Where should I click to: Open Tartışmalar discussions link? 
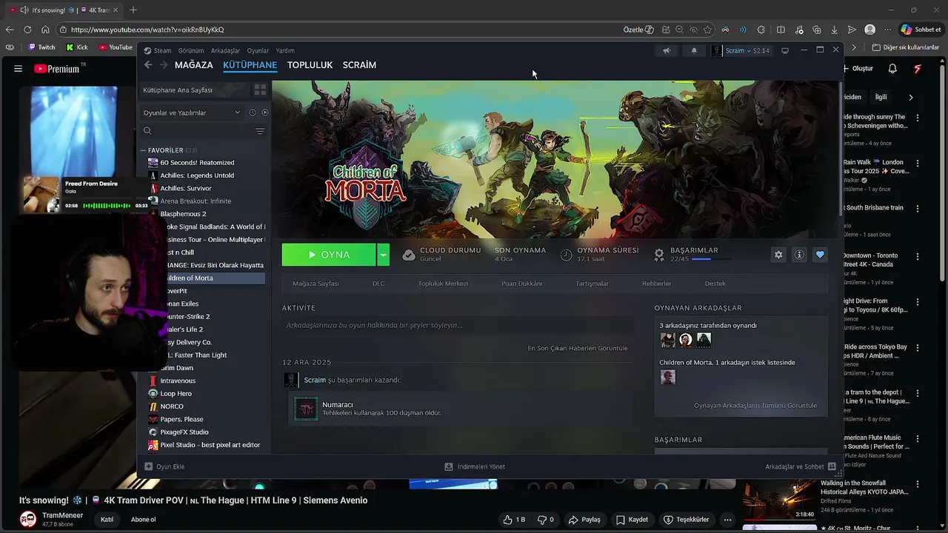592,284
